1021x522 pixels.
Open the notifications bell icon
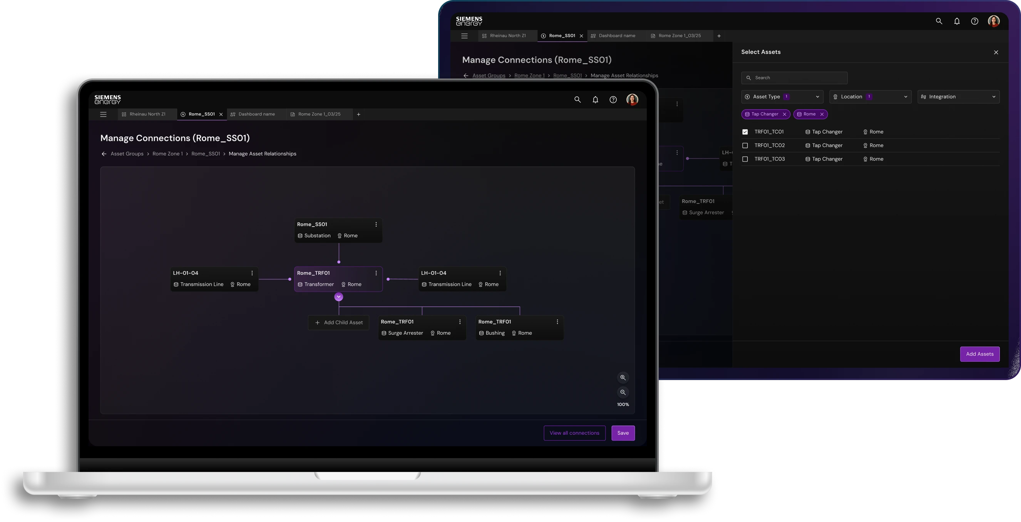pos(595,99)
